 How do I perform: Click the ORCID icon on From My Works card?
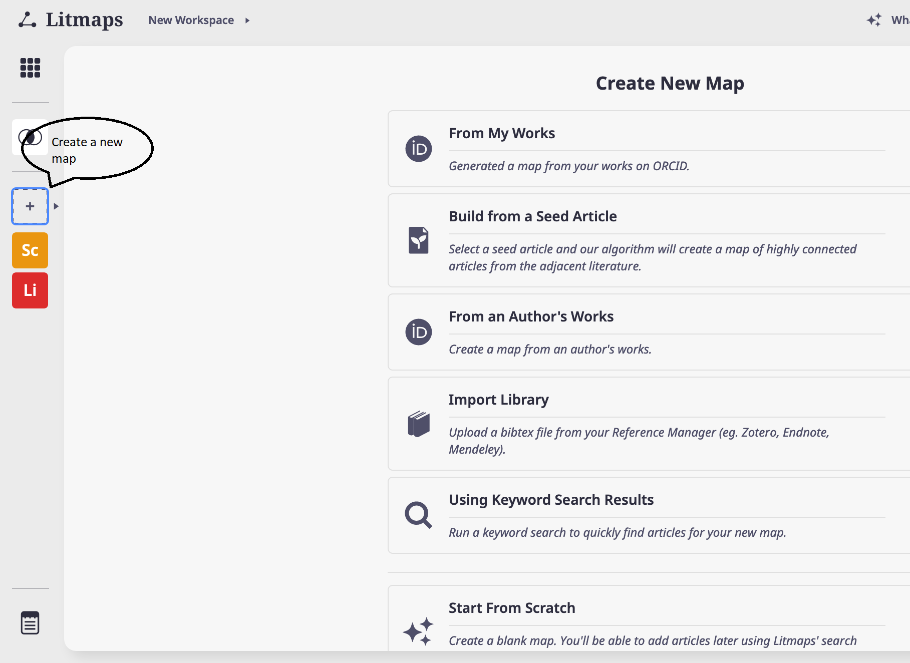[x=419, y=148]
